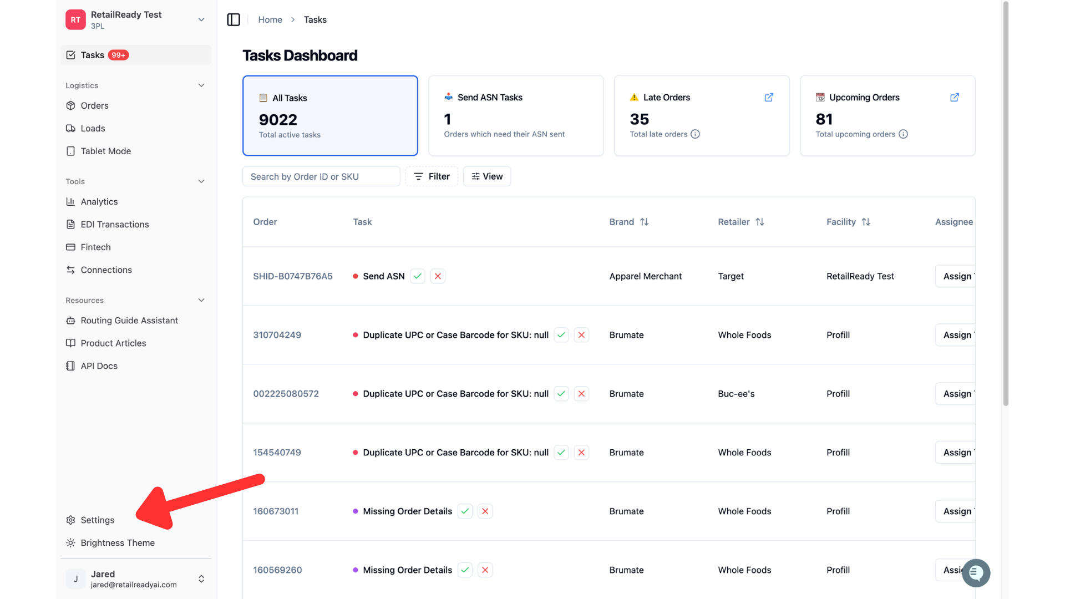Focus the Search by Order ID field
The image size is (1065, 599).
(x=321, y=176)
